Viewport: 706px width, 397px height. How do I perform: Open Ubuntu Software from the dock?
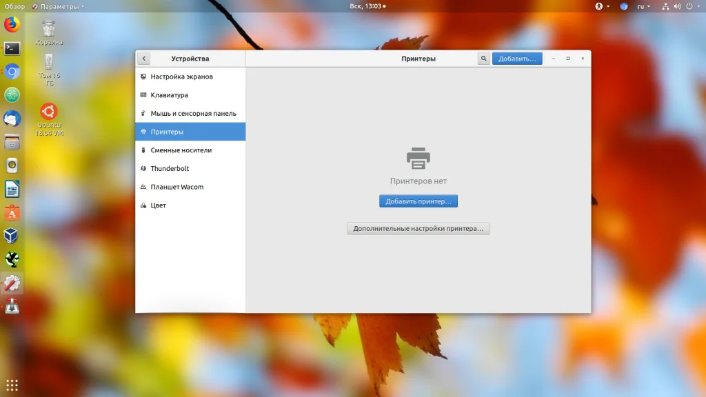(x=12, y=213)
